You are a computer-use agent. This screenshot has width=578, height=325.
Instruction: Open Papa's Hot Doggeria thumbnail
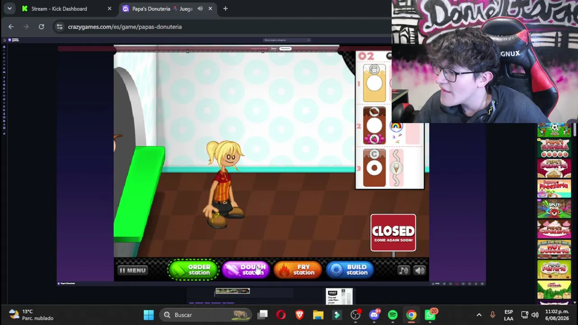(554, 250)
